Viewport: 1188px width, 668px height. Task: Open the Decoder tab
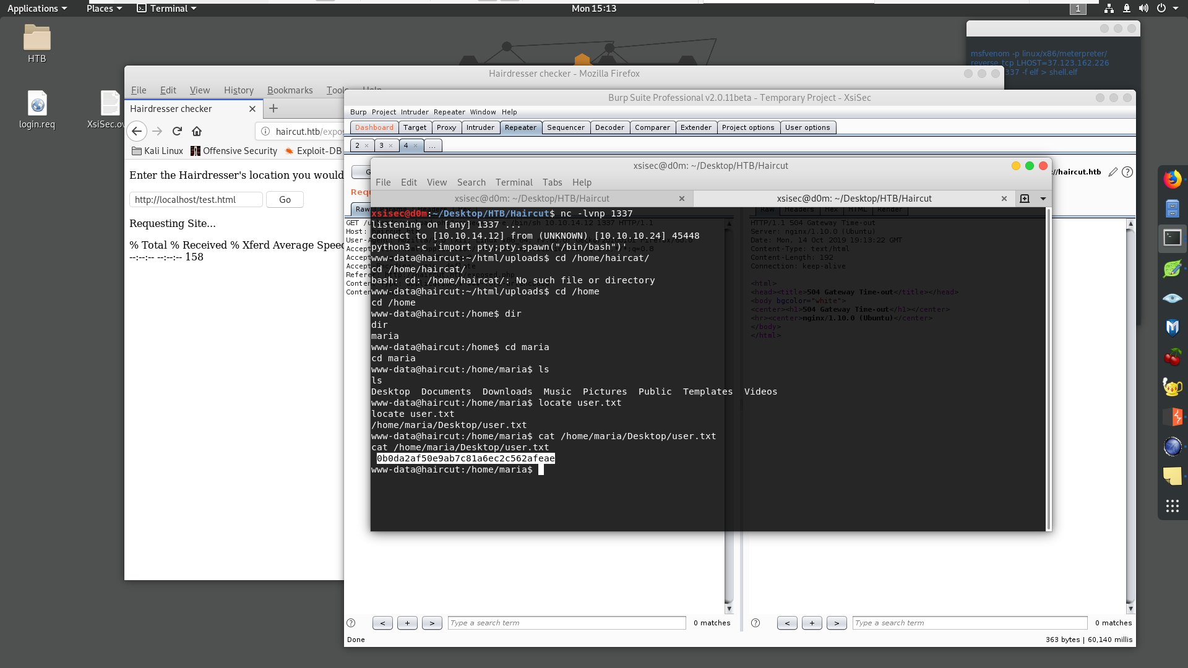point(609,127)
